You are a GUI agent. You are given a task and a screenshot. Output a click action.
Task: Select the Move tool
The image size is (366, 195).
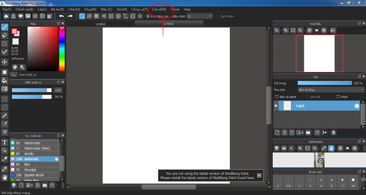coord(4,62)
